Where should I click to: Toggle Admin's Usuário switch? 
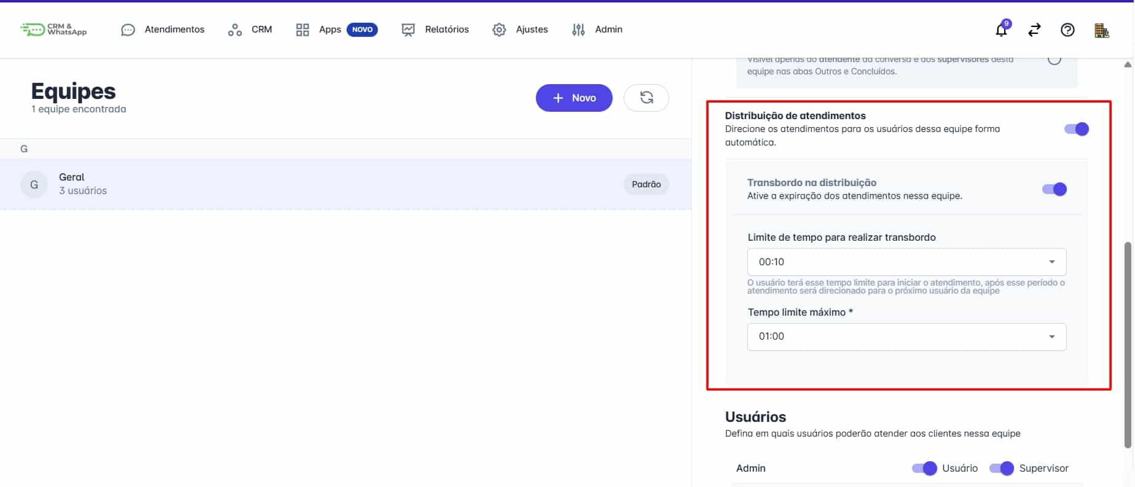pyautogui.click(x=924, y=468)
